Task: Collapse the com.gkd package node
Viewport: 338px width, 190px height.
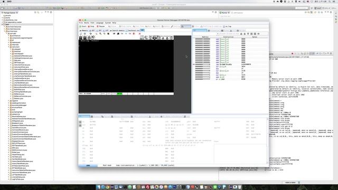Action: [7, 33]
